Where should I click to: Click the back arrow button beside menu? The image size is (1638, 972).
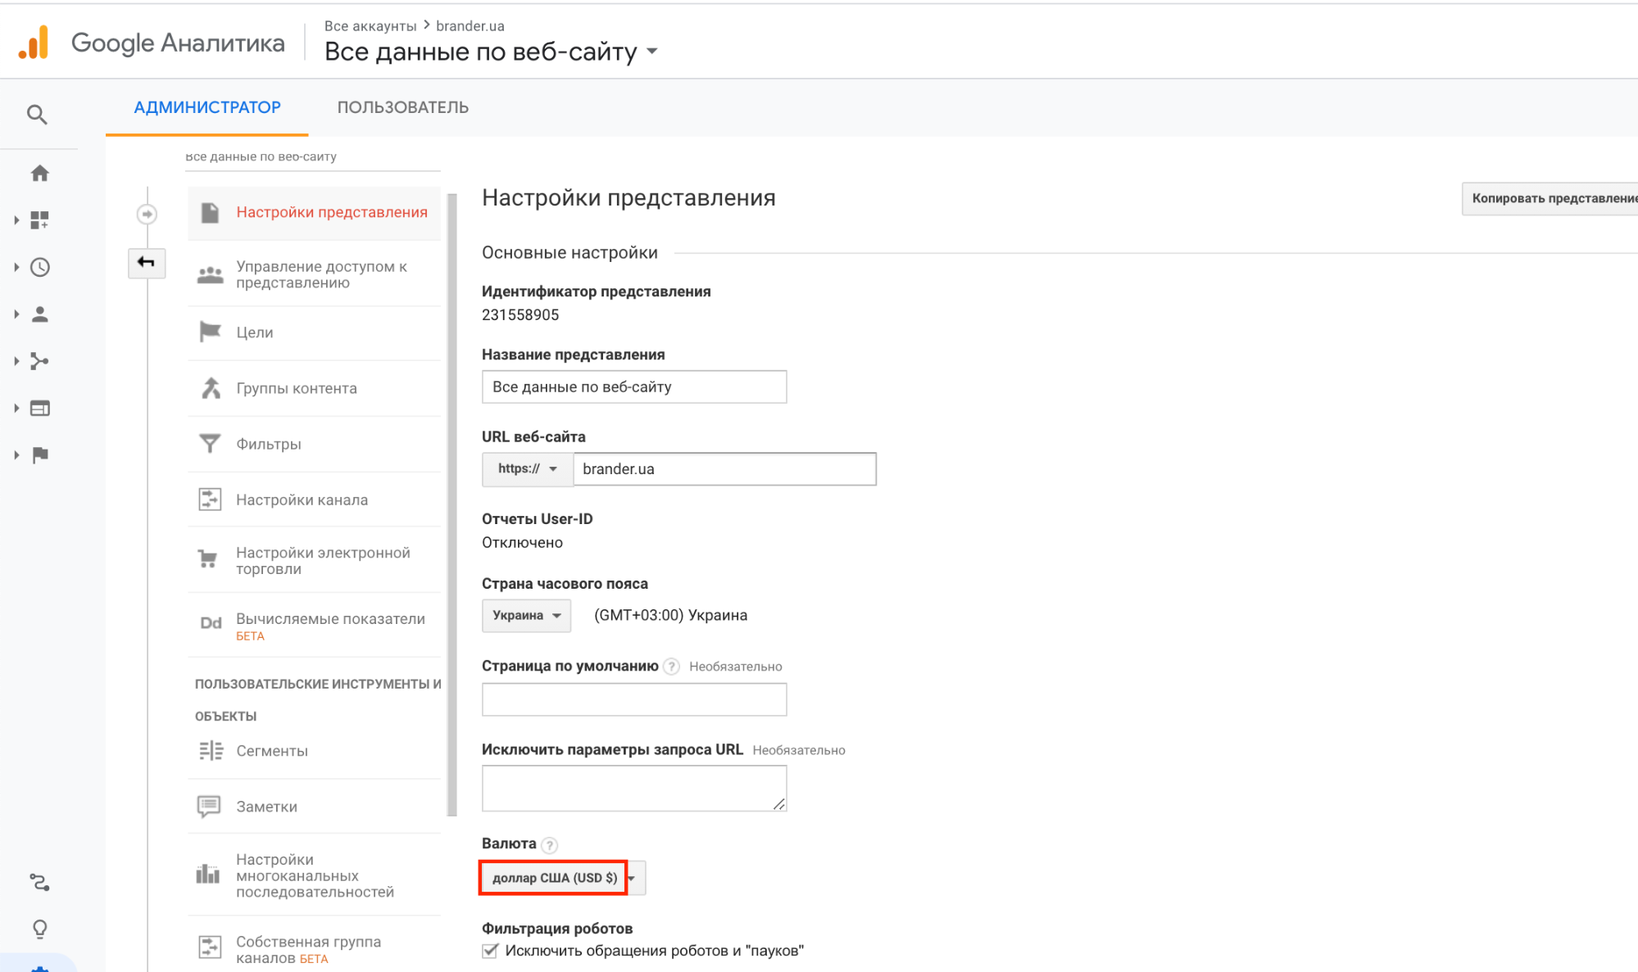pos(147,263)
